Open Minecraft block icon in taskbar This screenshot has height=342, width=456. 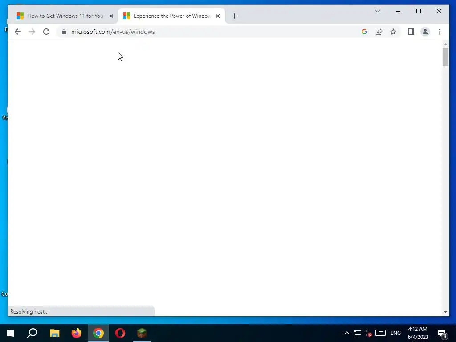click(x=142, y=333)
